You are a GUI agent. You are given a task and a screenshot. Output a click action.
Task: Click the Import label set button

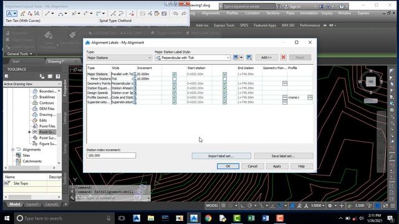[221, 156]
